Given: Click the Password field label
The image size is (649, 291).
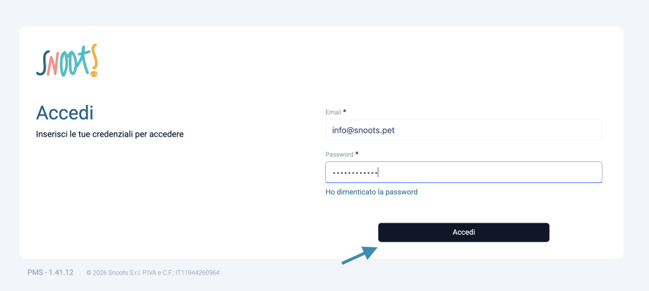Looking at the screenshot, I should pyautogui.click(x=339, y=154).
